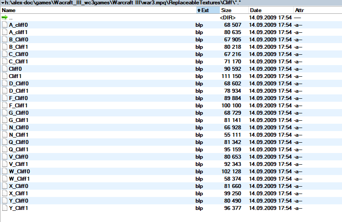Select the file name A_cliff0
Viewport: 342px width, 222px height.
pos(18,25)
